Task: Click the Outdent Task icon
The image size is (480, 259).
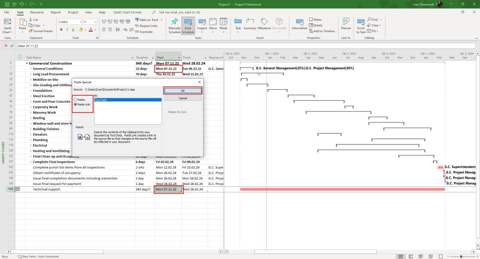Action: tap(104, 30)
